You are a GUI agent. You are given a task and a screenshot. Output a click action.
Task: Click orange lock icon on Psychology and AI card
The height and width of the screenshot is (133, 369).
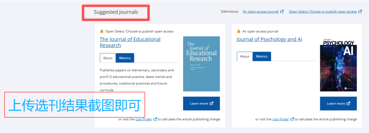tap(238, 31)
